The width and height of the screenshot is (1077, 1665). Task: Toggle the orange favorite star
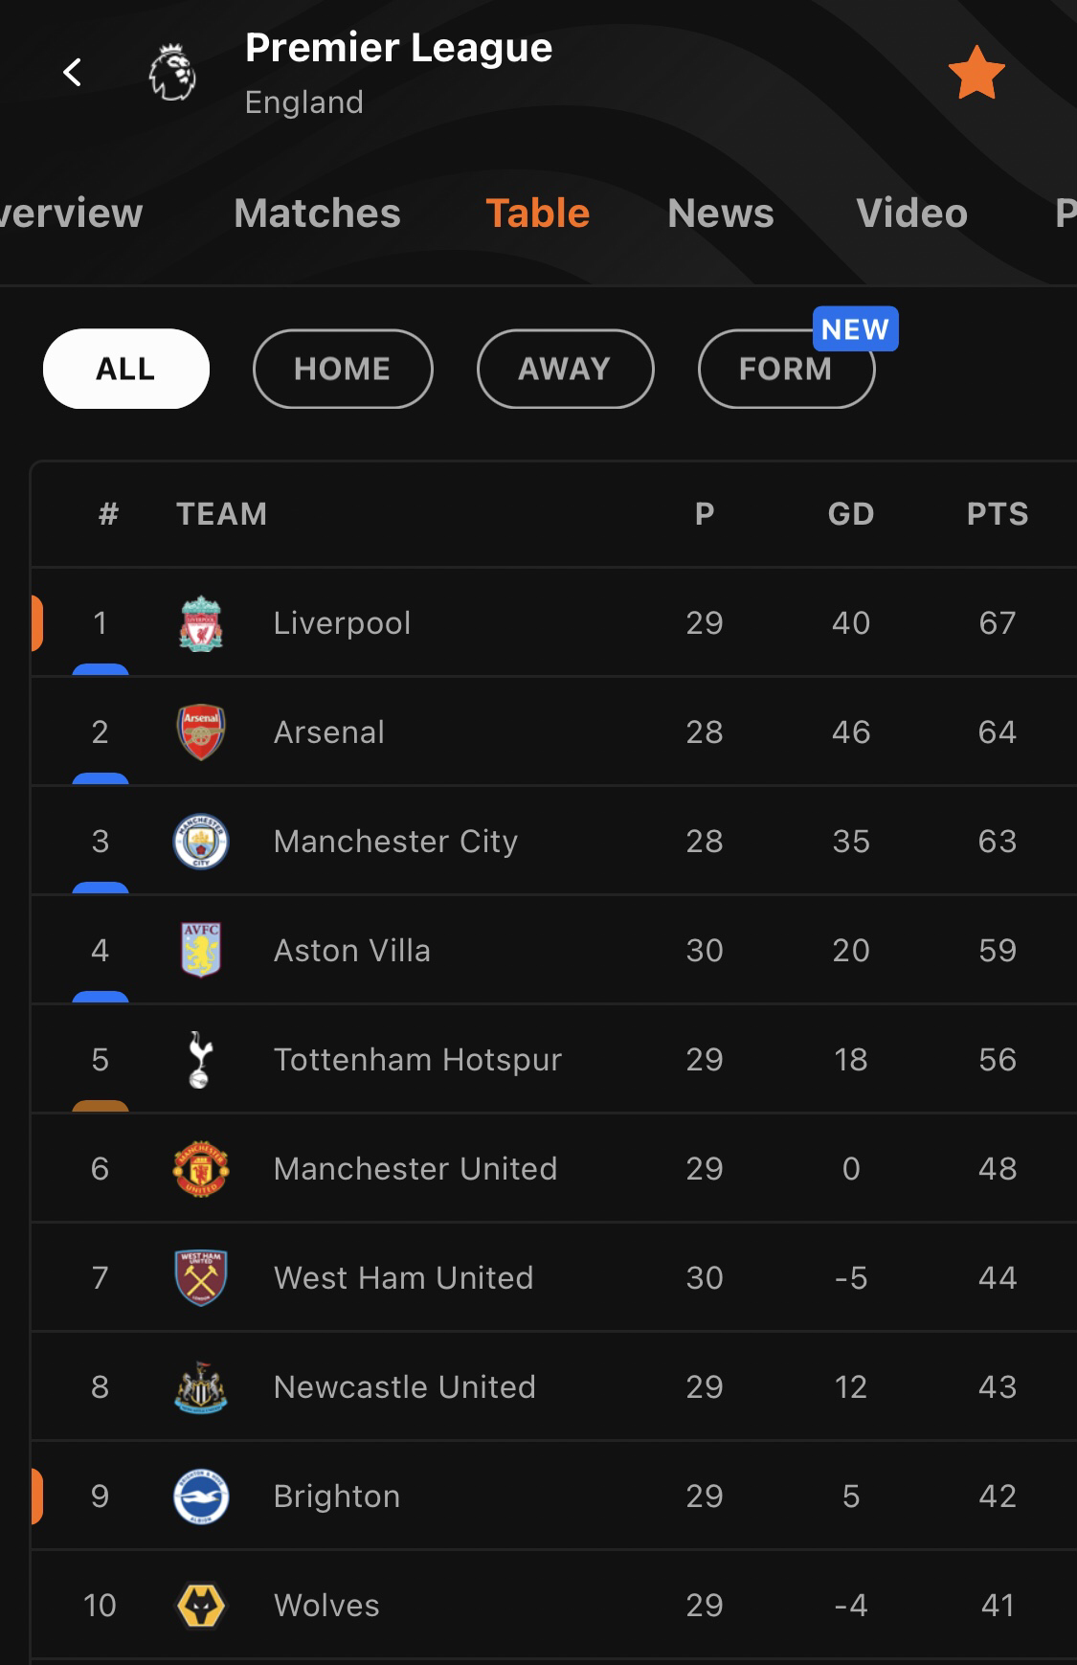976,73
